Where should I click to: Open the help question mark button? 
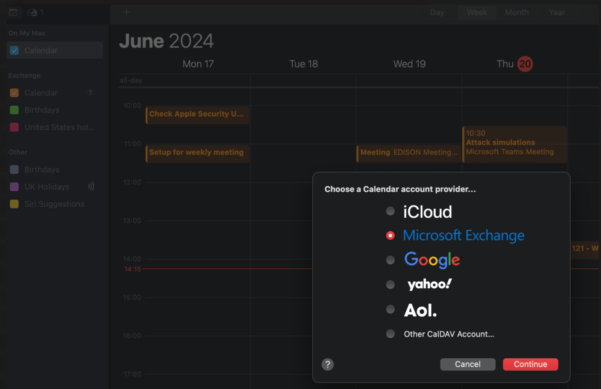click(327, 364)
